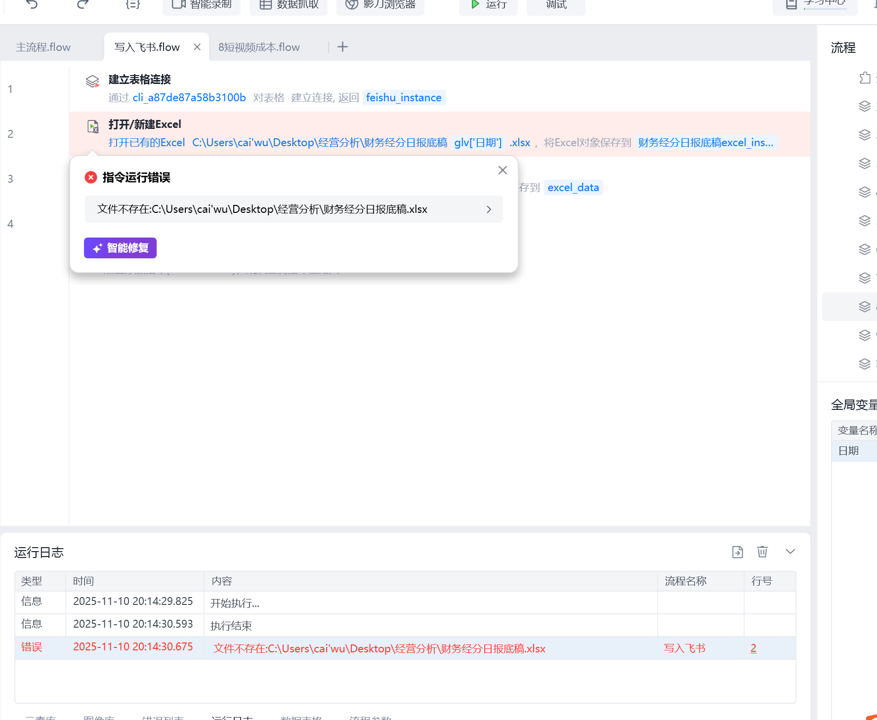Image resolution: width=877 pixels, height=720 pixels.
Task: Click the 财务经分日报底稿excel_ins... variable
Action: 706,143
